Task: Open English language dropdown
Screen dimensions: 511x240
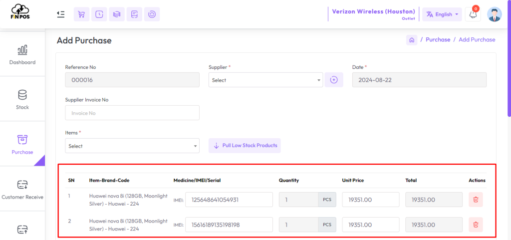Action: [442, 14]
